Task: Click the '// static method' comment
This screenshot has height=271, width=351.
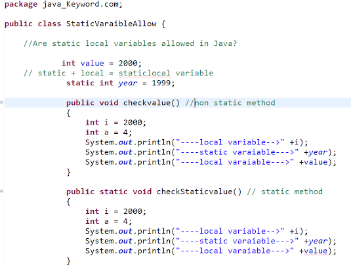Action: 285,192
